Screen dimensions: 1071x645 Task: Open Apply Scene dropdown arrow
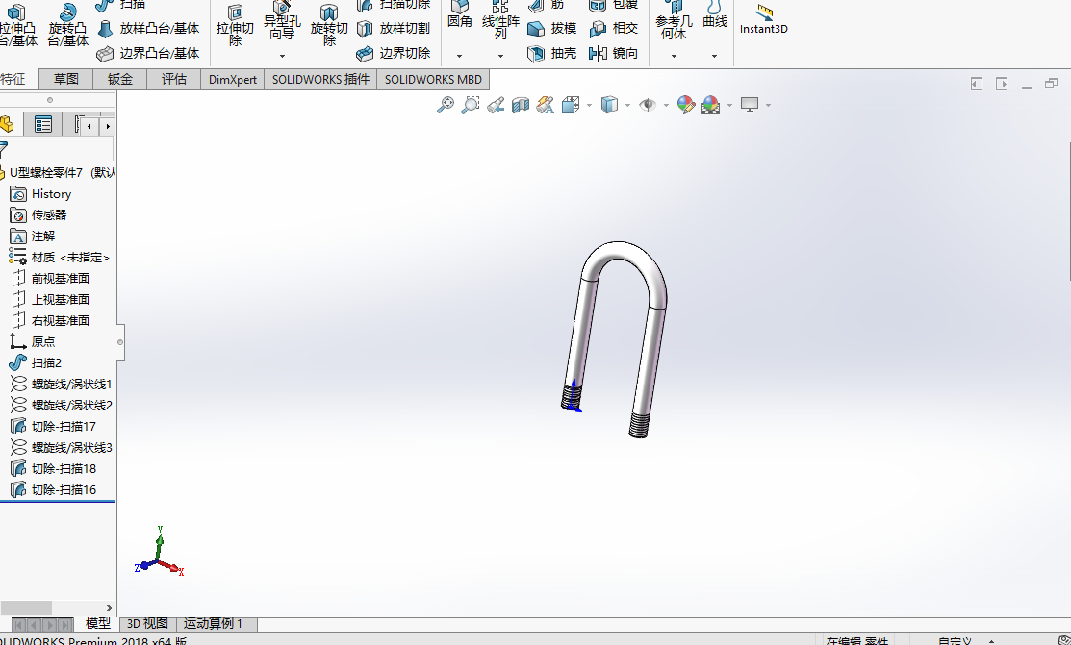tap(729, 105)
